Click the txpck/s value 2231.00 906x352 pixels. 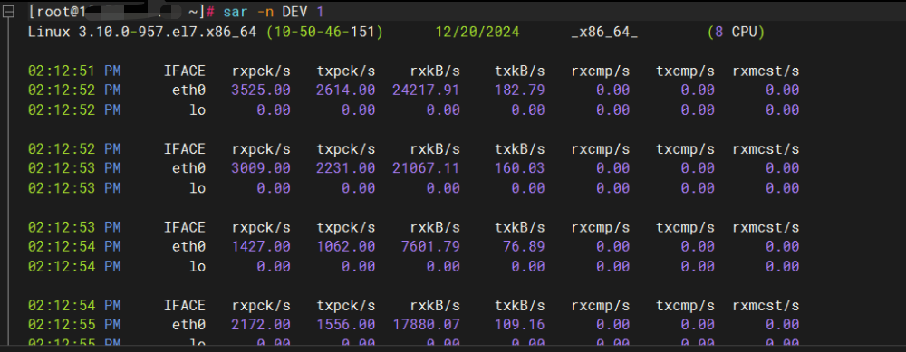pyautogui.click(x=345, y=168)
